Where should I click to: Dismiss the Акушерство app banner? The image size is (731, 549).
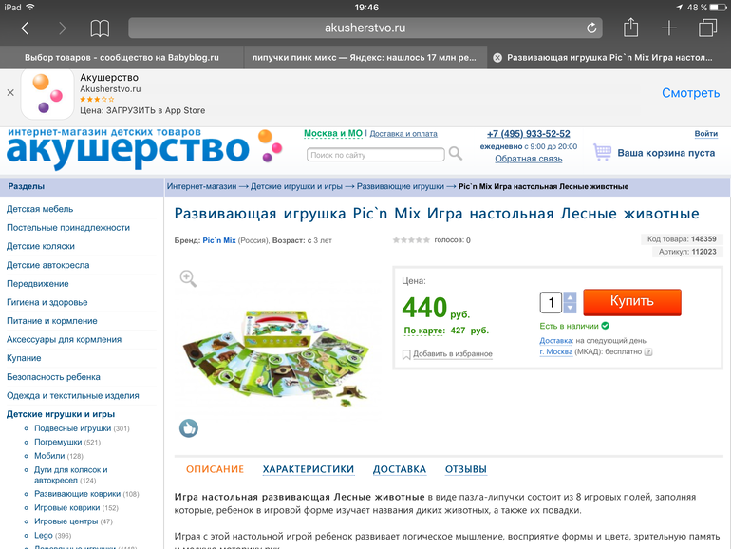pos(10,93)
